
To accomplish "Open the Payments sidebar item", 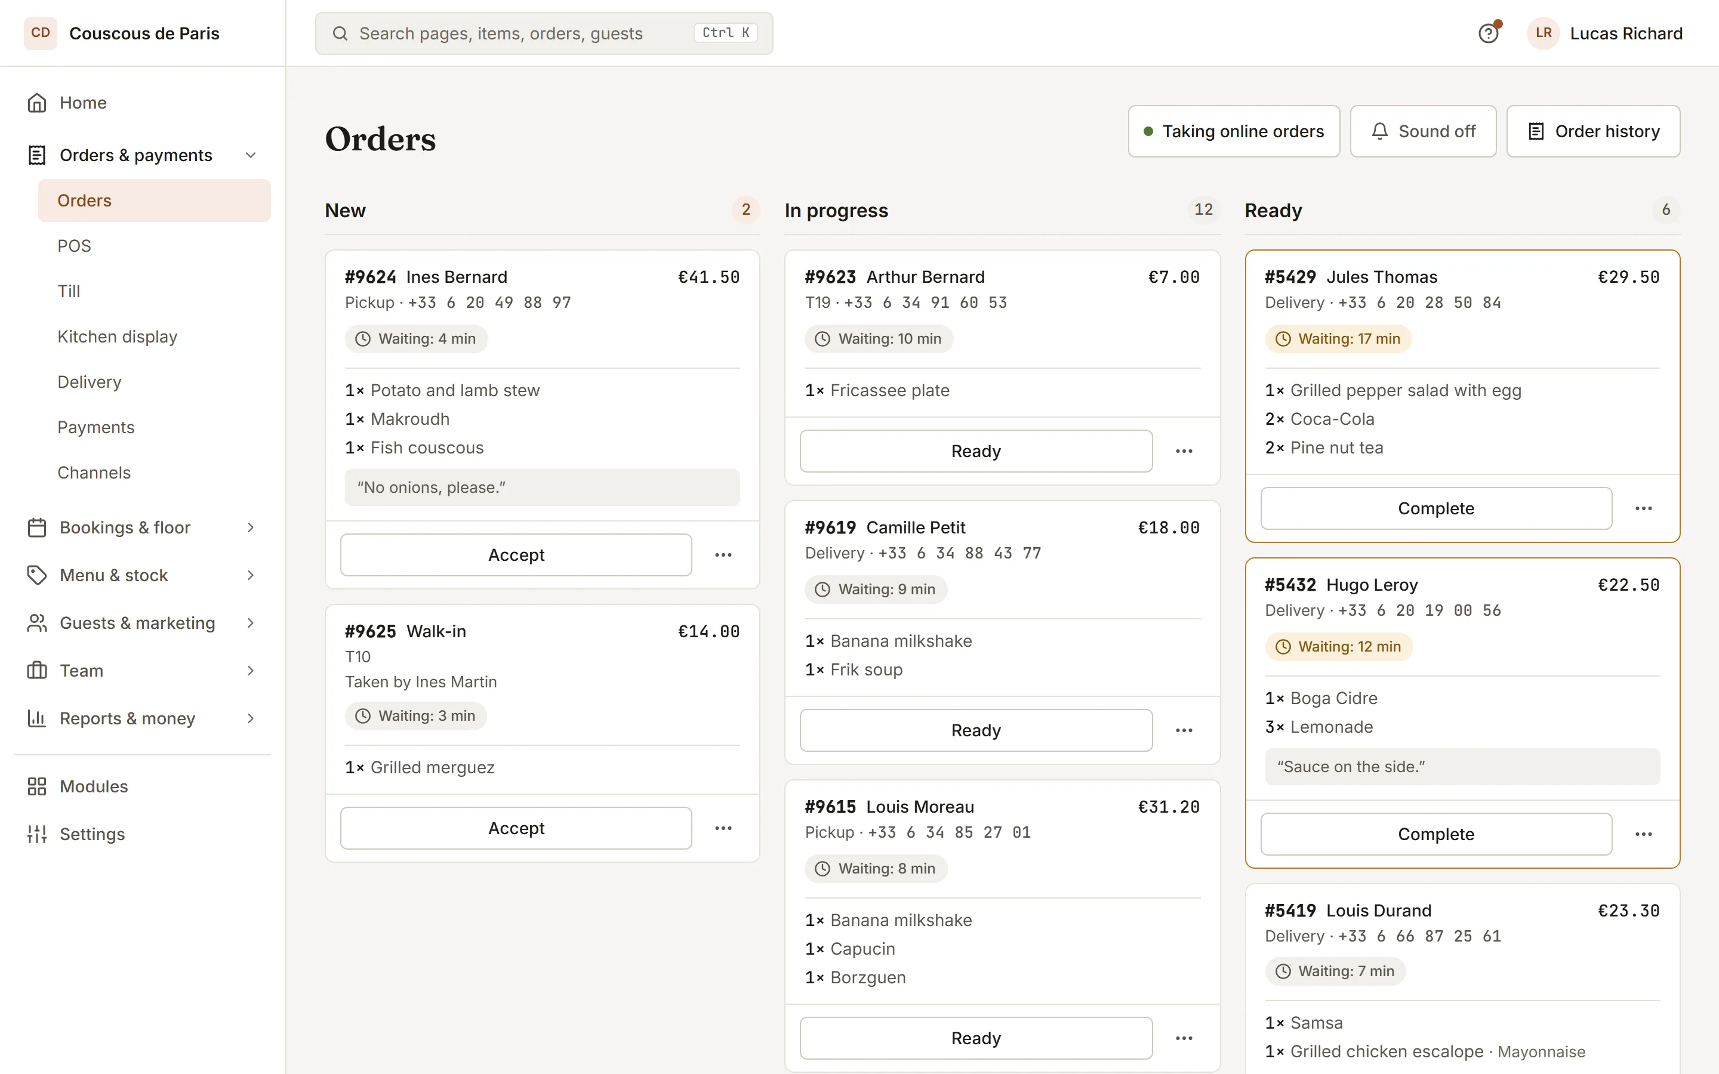I will click(154, 428).
